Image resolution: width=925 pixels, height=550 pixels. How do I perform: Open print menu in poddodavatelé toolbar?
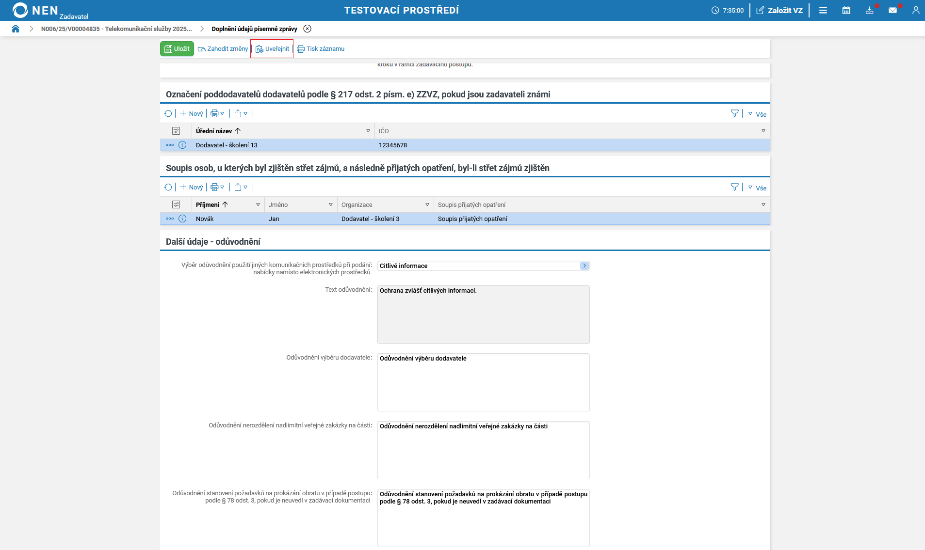[217, 113]
